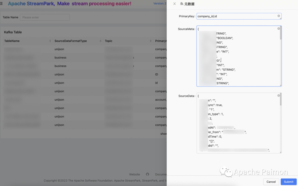Click inside the SourceMeta JSON textarea

(239, 56)
